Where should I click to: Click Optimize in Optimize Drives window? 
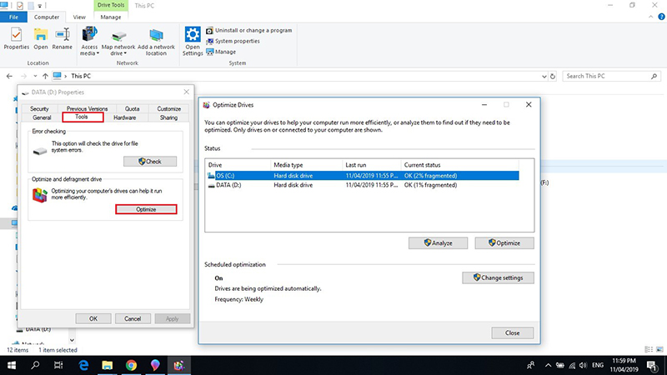click(504, 243)
